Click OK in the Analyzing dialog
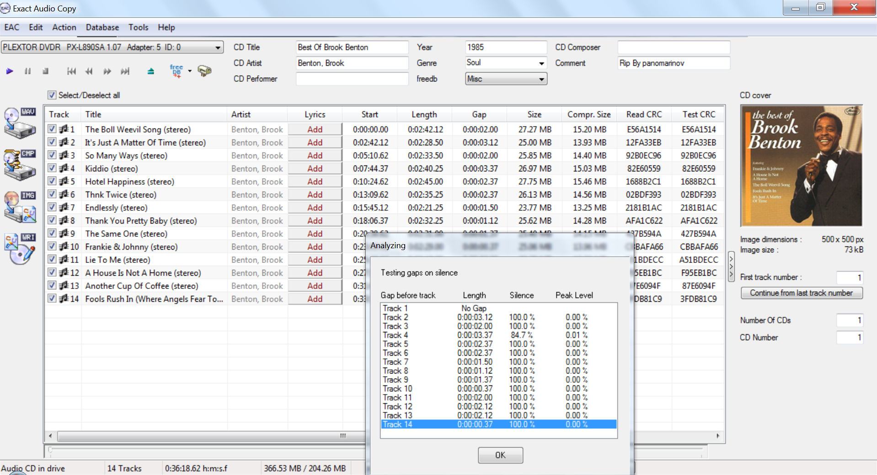877x475 pixels. [500, 455]
